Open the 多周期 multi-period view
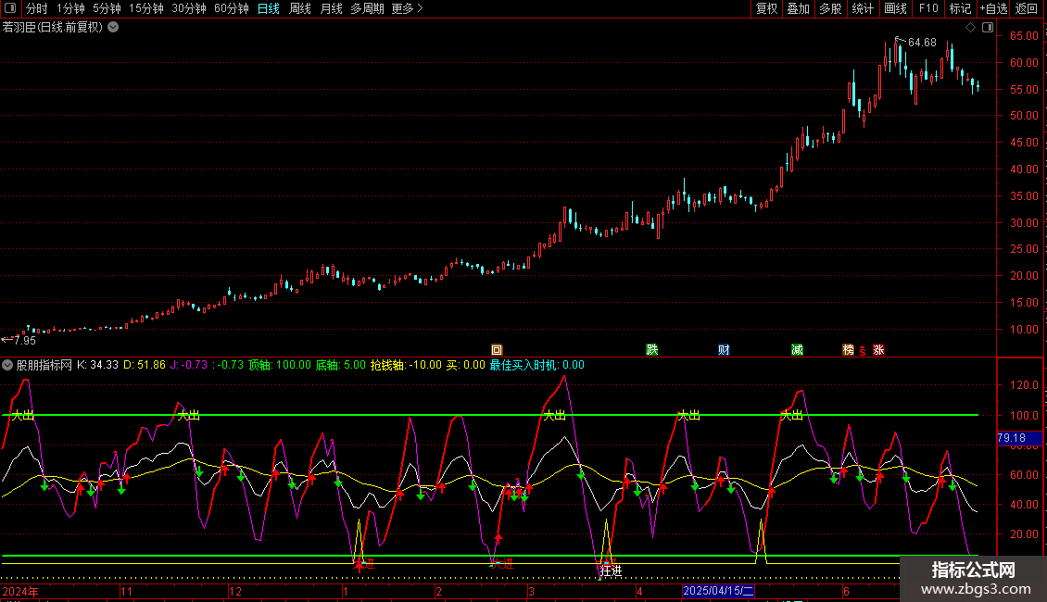Image resolution: width=1047 pixels, height=602 pixels. [367, 8]
